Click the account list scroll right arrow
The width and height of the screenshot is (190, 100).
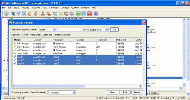click(x=140, y=86)
